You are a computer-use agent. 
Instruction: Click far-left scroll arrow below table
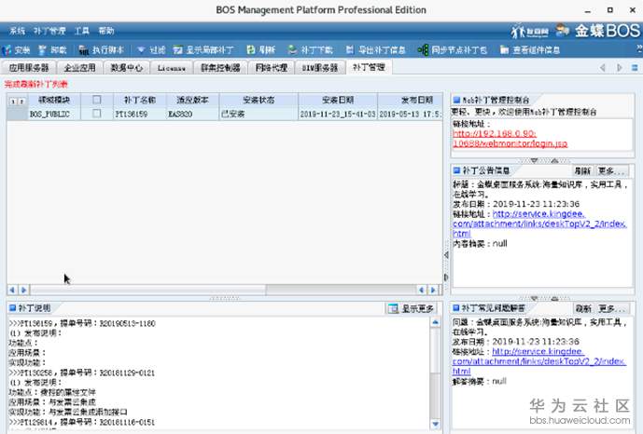pos(12,290)
